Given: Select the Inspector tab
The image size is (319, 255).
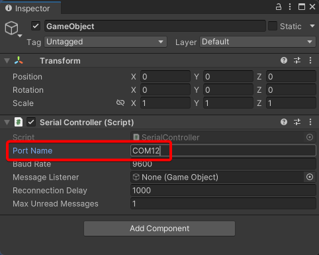Looking at the screenshot, I should 28,9.
